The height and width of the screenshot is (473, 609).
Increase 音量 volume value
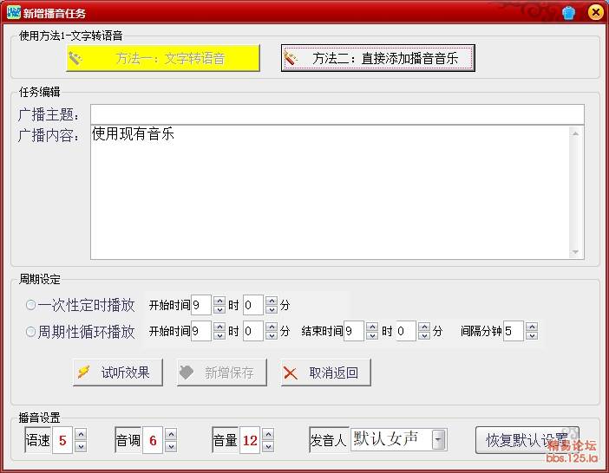pyautogui.click(x=268, y=434)
